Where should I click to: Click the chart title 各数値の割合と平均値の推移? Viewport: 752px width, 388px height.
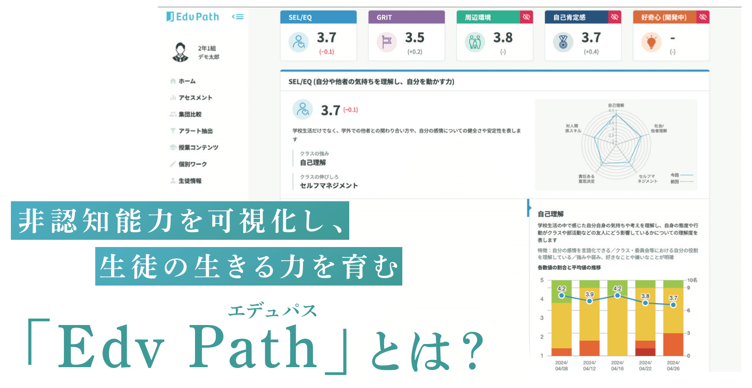(569, 267)
